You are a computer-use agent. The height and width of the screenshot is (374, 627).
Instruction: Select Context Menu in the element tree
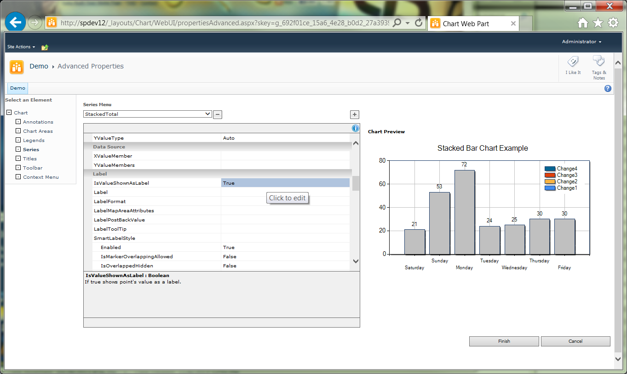coord(41,177)
